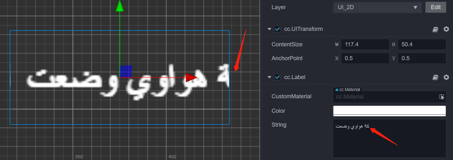Open cc.UITransform gear settings menu

point(446,29)
